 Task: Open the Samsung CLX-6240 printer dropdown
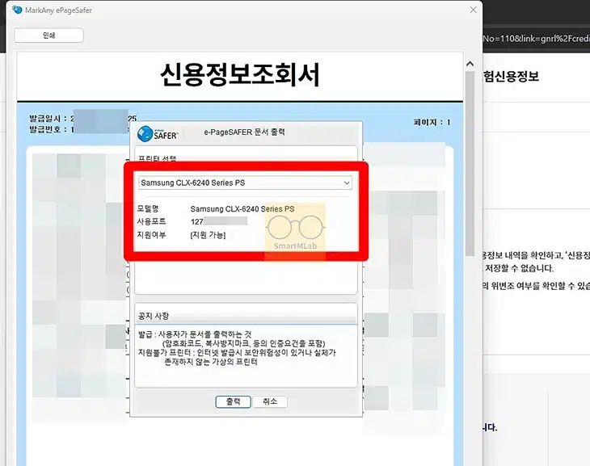[x=245, y=183]
